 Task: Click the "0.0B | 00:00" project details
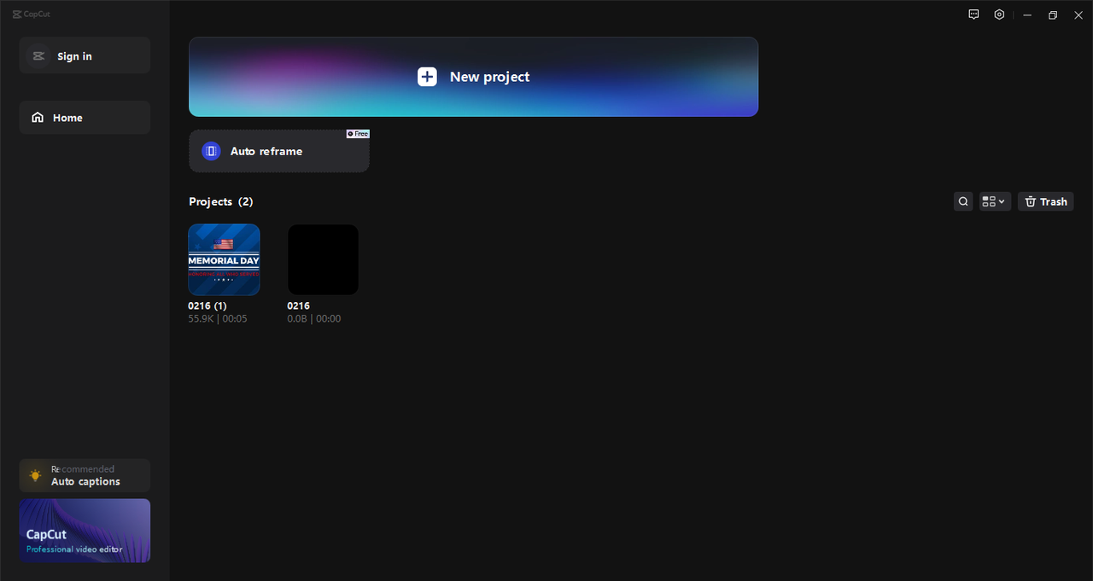point(314,318)
